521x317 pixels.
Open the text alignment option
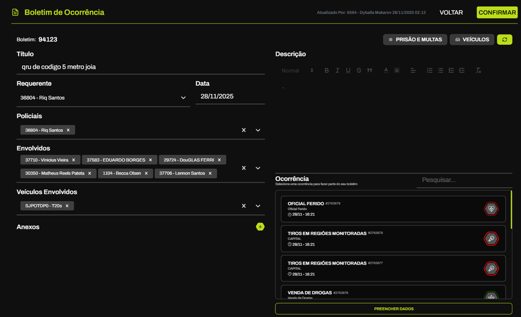413,70
